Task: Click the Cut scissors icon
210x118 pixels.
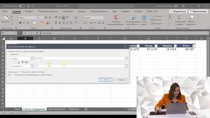Action: (x=11, y=17)
